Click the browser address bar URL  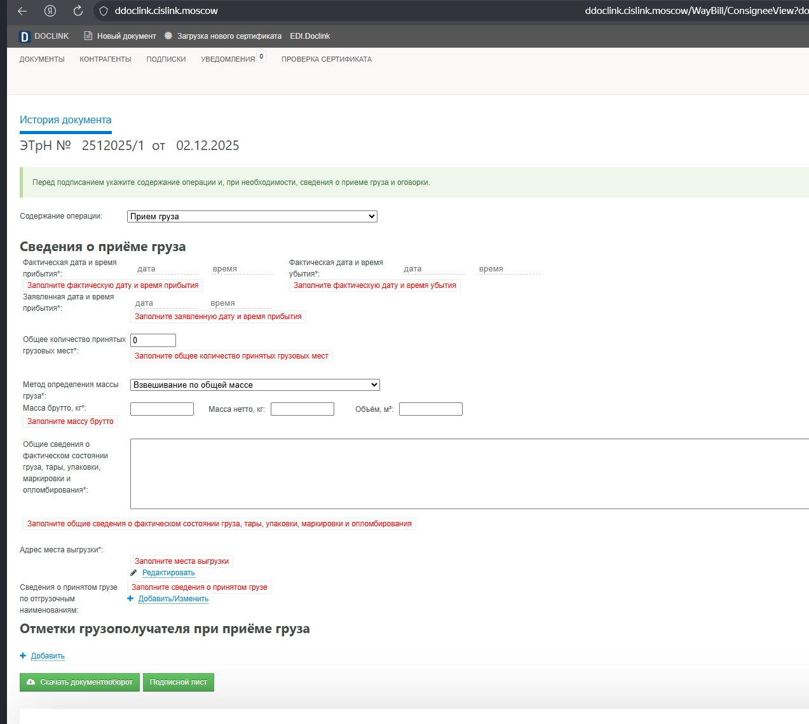[167, 11]
